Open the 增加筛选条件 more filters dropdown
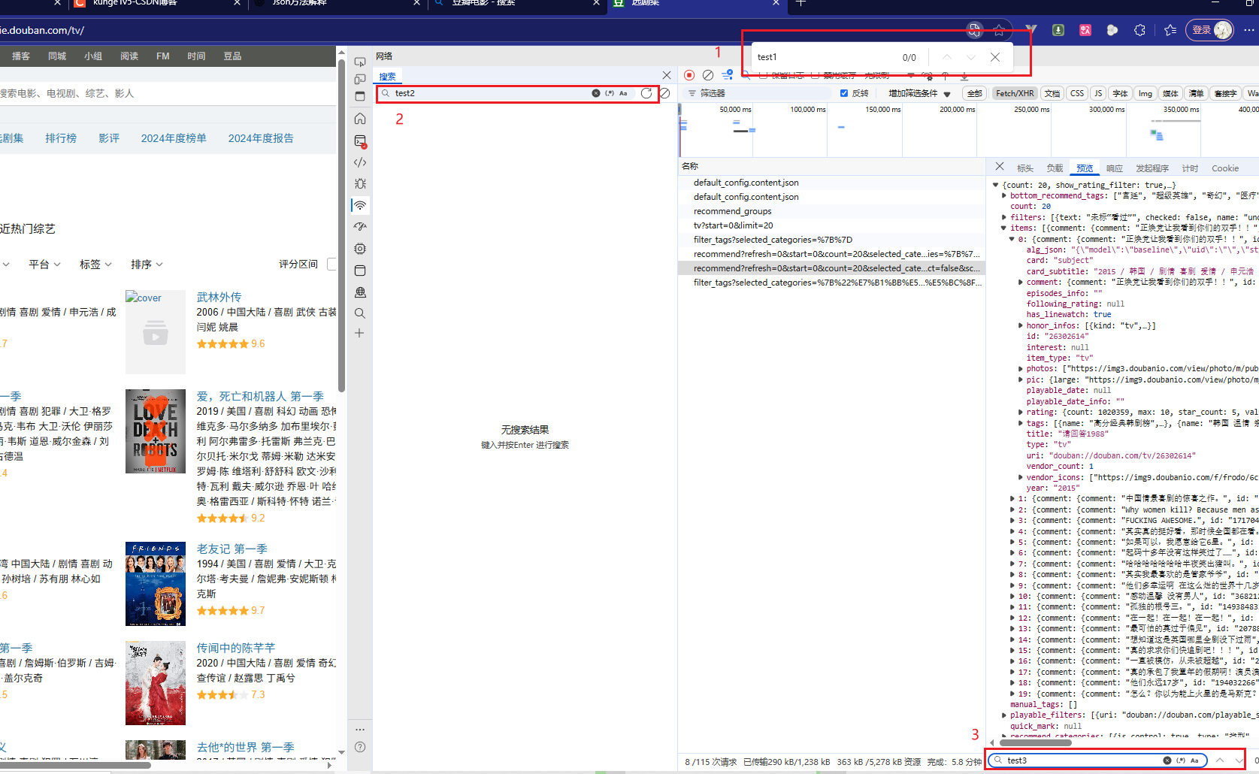1259x774 pixels. point(920,93)
